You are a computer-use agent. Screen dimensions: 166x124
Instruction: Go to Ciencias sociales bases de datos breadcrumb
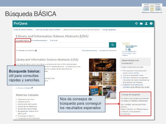(48, 30)
